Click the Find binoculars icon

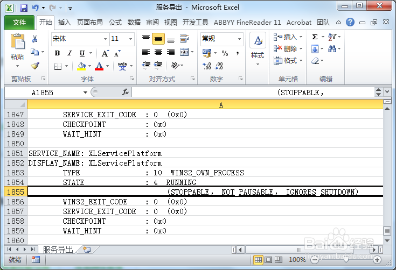click(x=332, y=48)
